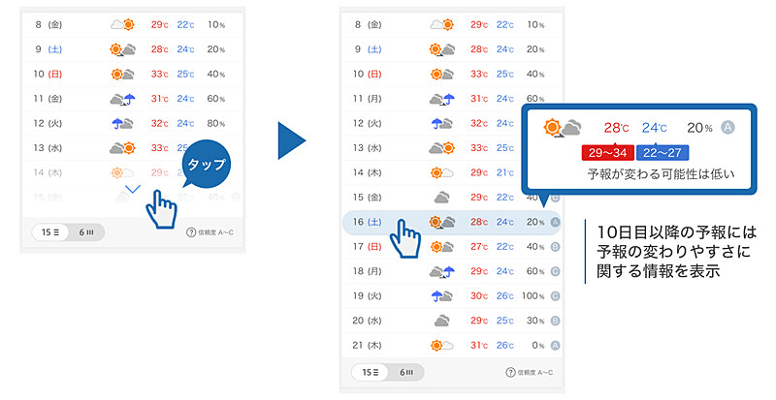Click the question mark help icon in left panel
The image size is (776, 400).
tap(191, 232)
